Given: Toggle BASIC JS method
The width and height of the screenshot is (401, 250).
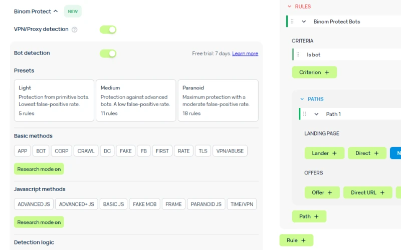Looking at the screenshot, I should point(114,204).
